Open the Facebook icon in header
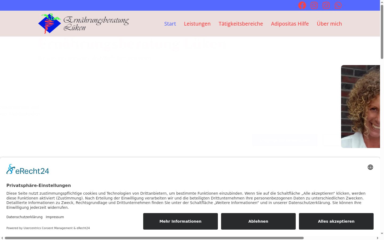 click(x=302, y=5)
